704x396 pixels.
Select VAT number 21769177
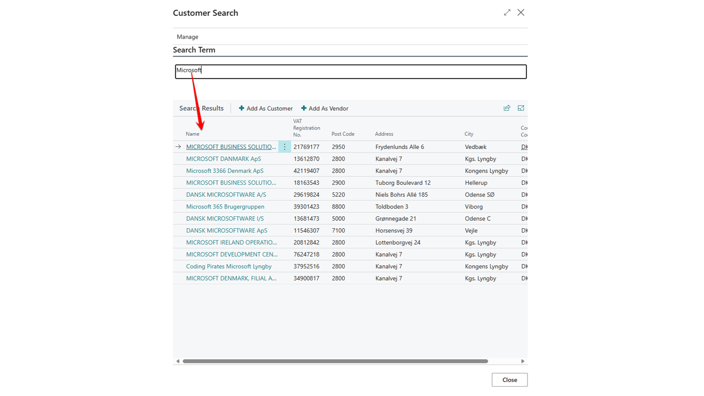click(x=306, y=147)
